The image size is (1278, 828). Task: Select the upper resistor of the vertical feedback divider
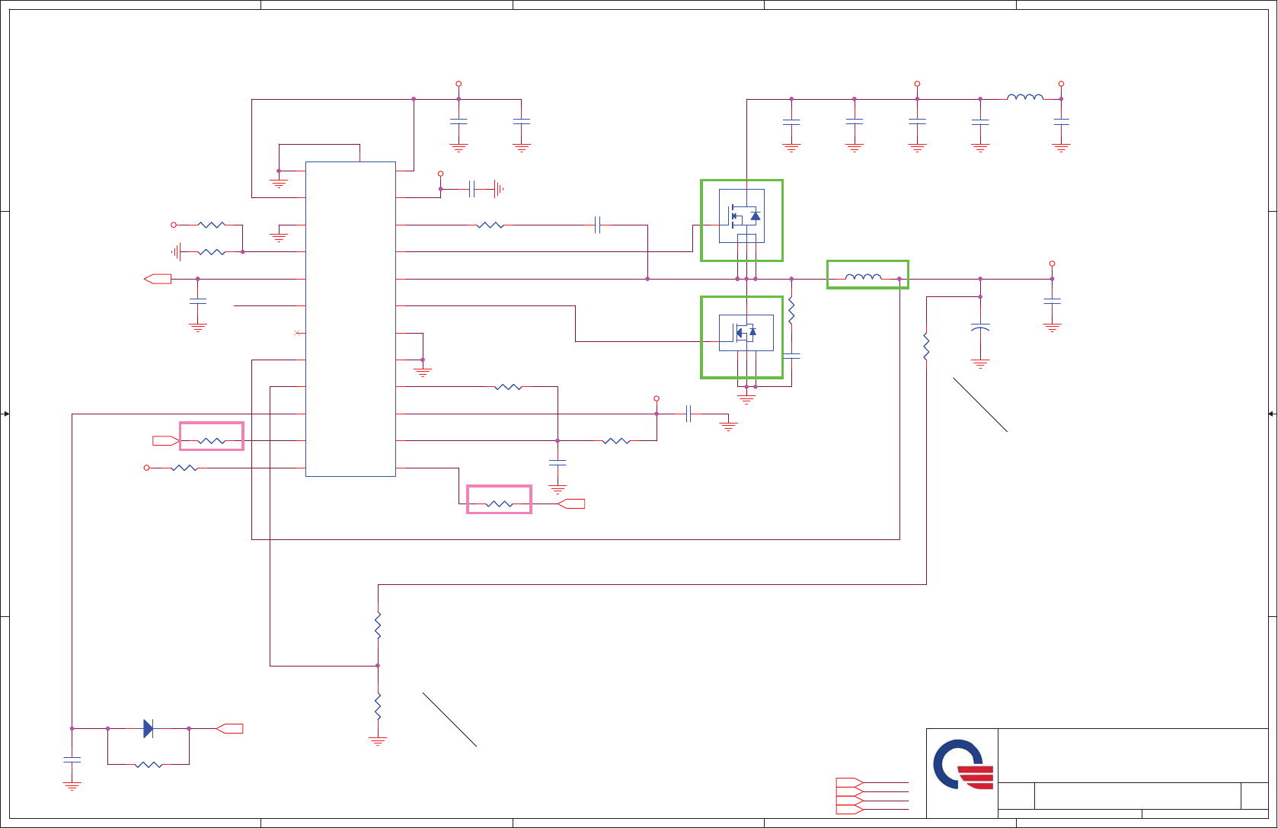(x=378, y=625)
